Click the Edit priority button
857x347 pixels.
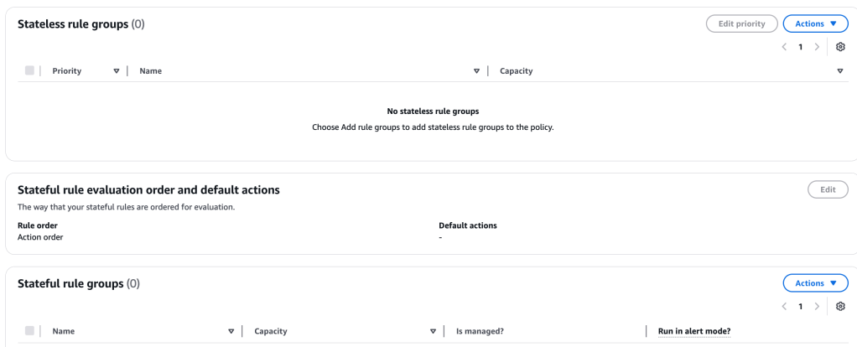click(741, 23)
